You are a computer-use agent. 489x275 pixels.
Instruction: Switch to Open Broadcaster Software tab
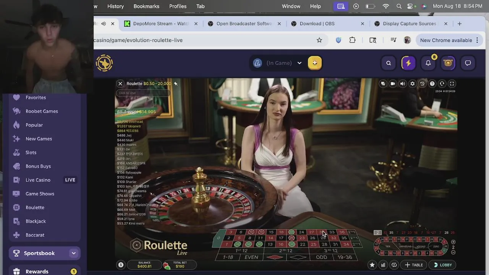point(244,24)
